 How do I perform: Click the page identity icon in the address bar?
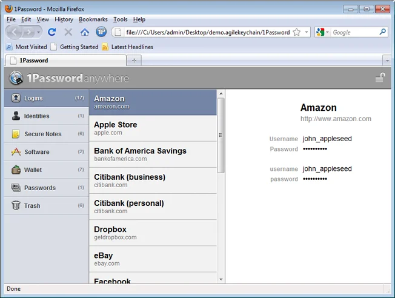click(x=118, y=32)
